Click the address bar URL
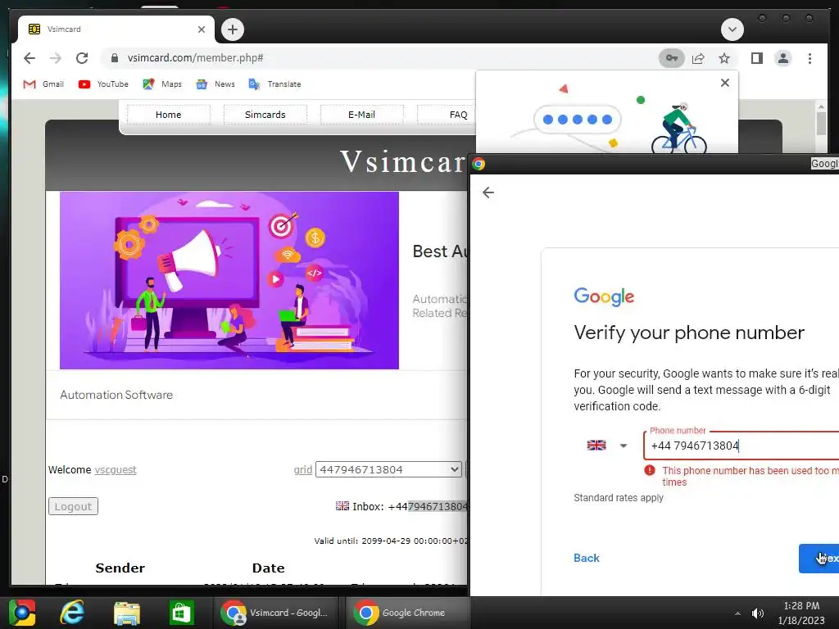 point(195,58)
